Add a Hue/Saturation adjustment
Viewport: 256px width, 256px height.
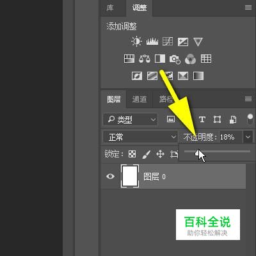(x=129, y=59)
